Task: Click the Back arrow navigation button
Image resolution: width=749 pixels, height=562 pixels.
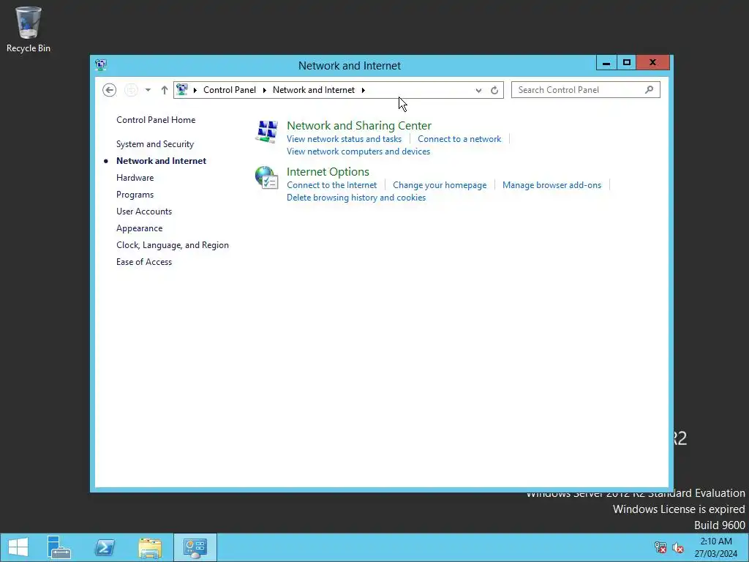Action: (x=110, y=90)
